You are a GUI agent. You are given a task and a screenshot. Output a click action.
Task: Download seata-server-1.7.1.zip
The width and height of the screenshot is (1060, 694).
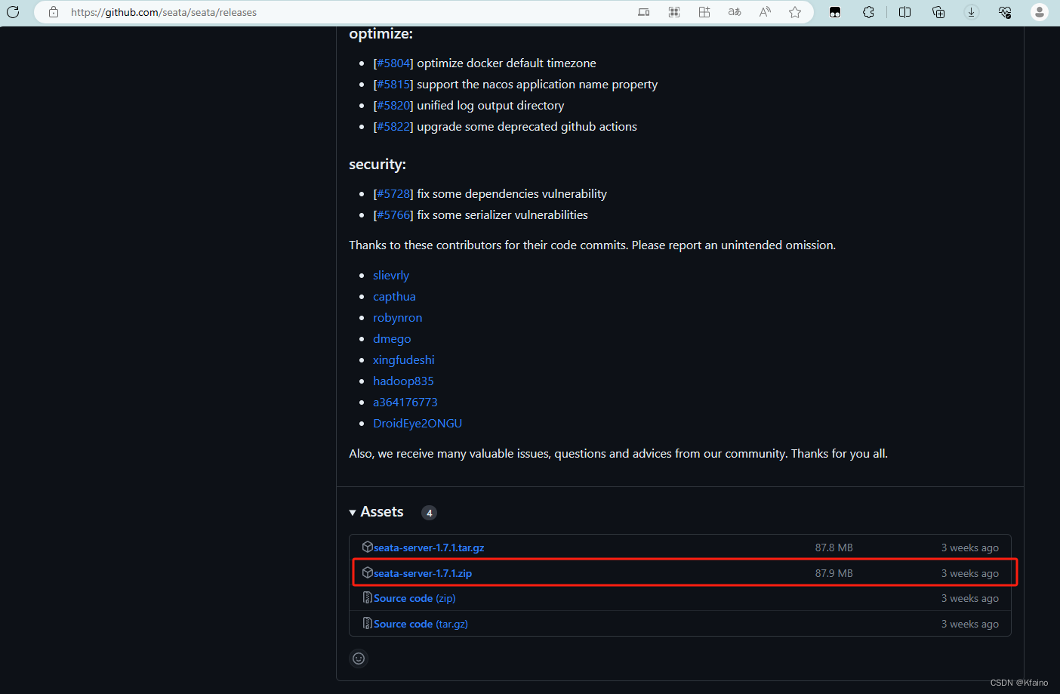click(x=423, y=573)
